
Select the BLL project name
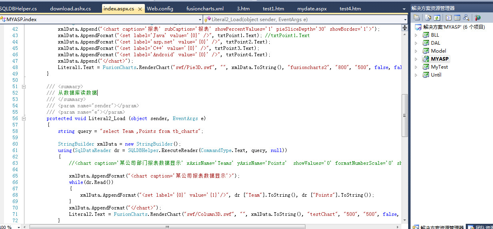click(435, 35)
